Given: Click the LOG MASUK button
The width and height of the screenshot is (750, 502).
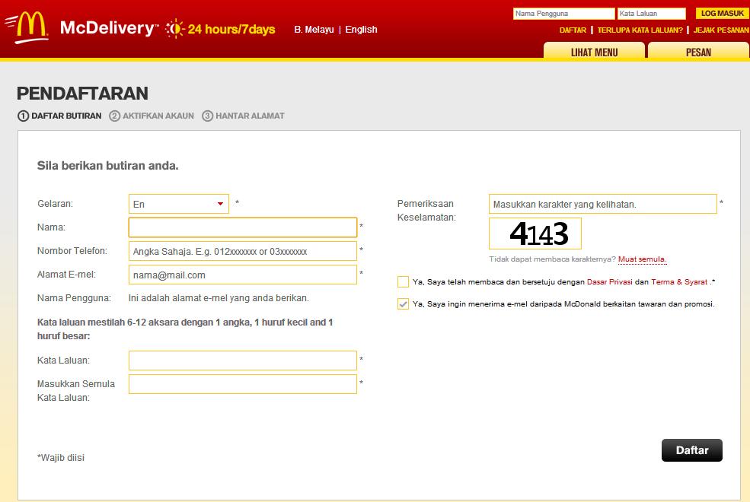Looking at the screenshot, I should coord(723,14).
